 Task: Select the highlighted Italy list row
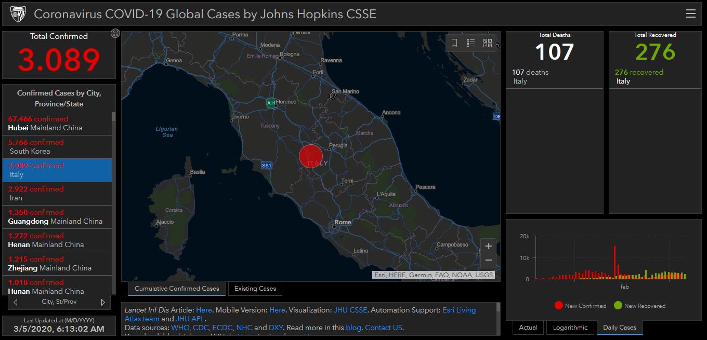57,170
